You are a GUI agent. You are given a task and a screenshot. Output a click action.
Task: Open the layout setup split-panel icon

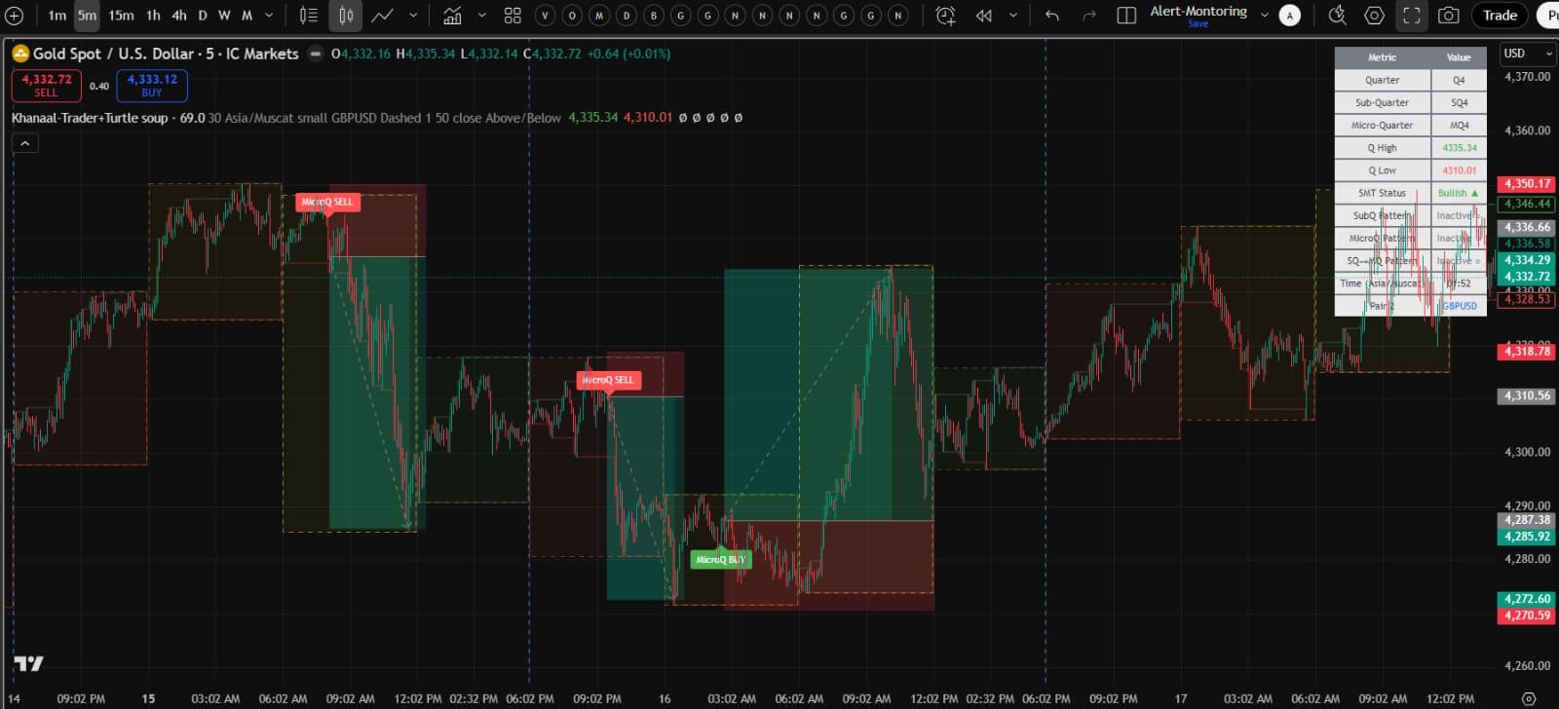[1126, 16]
